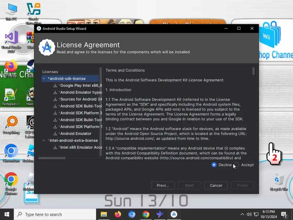293x220 pixels.
Task: Select the android-sdk-license entry
Action: (70, 78)
